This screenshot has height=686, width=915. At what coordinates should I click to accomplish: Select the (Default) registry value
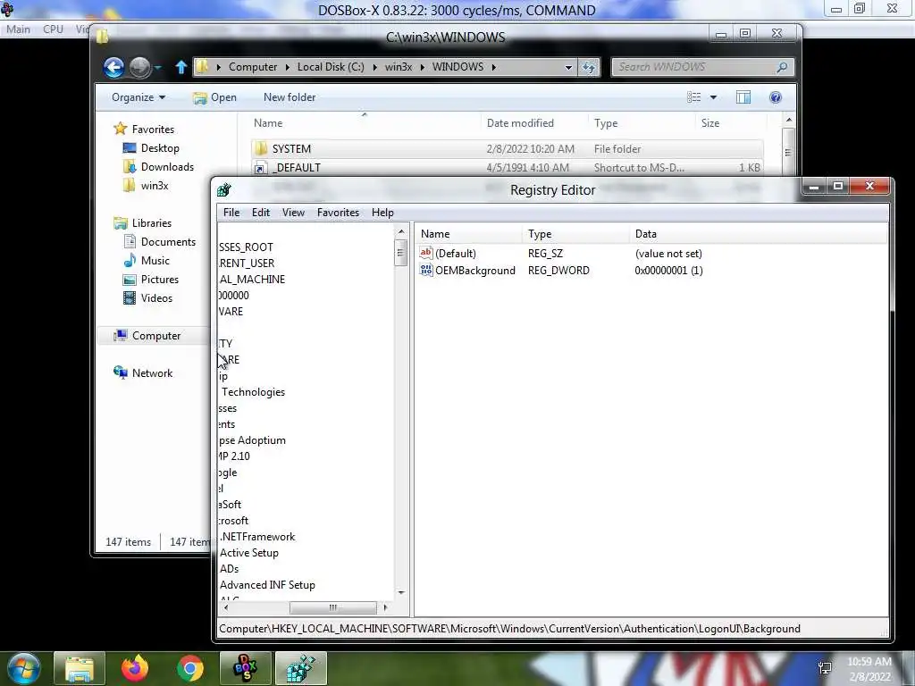pyautogui.click(x=456, y=253)
